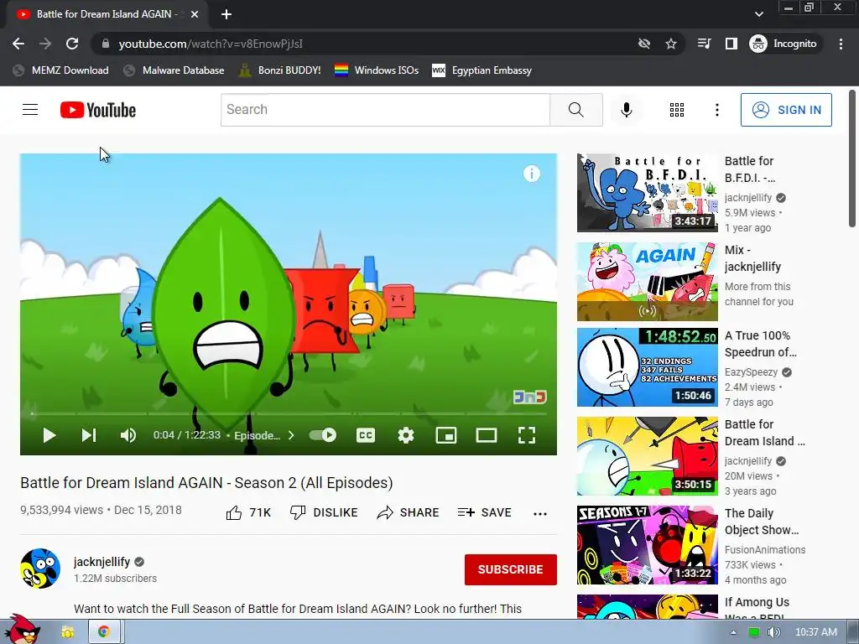Close the Battle for Dream Island tab
Image resolution: width=859 pixels, height=644 pixels.
pyautogui.click(x=195, y=14)
